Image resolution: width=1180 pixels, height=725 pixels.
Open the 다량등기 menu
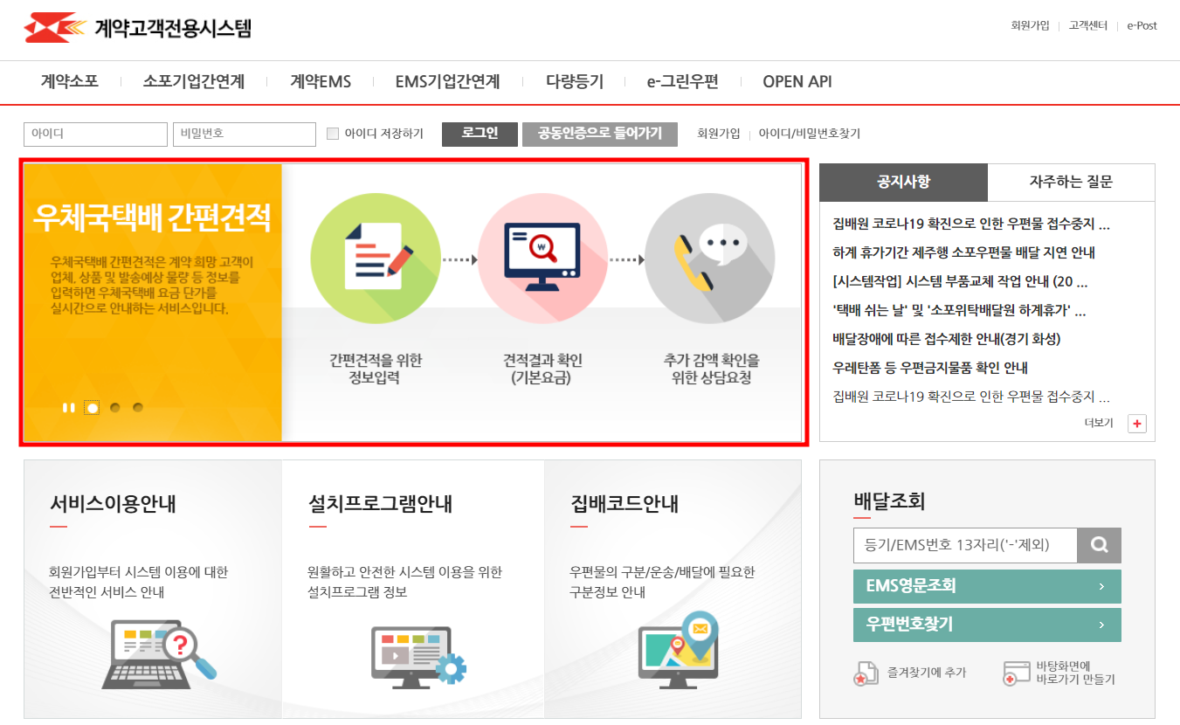pyautogui.click(x=575, y=81)
